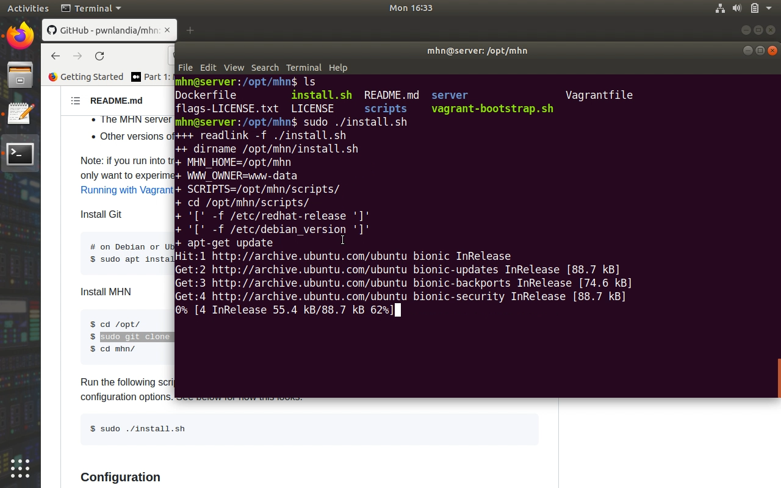Screen dimensions: 781x488
Task: Show Applications grid icon
Action: (x=20, y=468)
